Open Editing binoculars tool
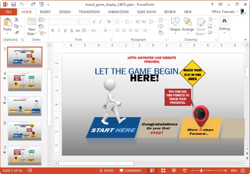The height and width of the screenshot is (174, 250). pos(224,25)
